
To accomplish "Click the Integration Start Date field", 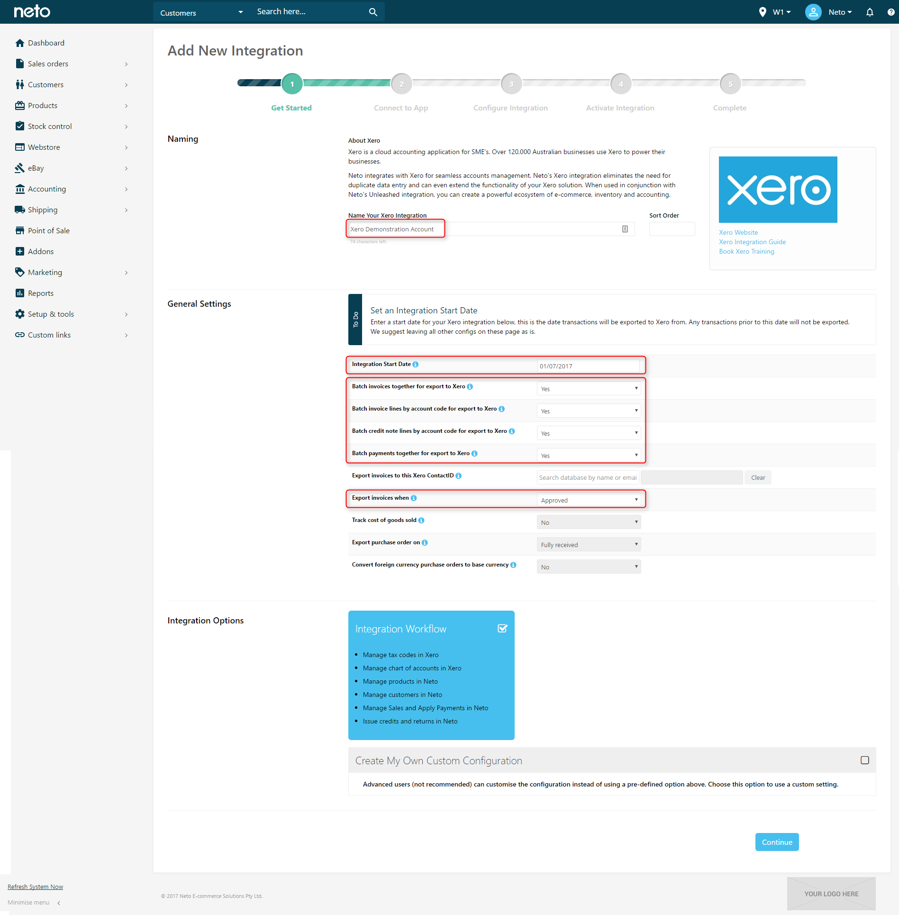I will coord(588,366).
